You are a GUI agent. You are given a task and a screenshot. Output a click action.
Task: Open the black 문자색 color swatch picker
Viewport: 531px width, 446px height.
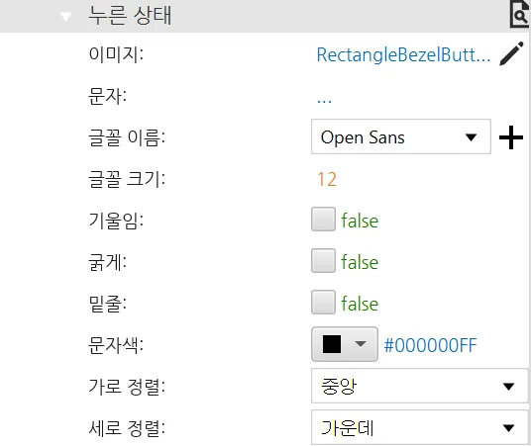(x=345, y=344)
